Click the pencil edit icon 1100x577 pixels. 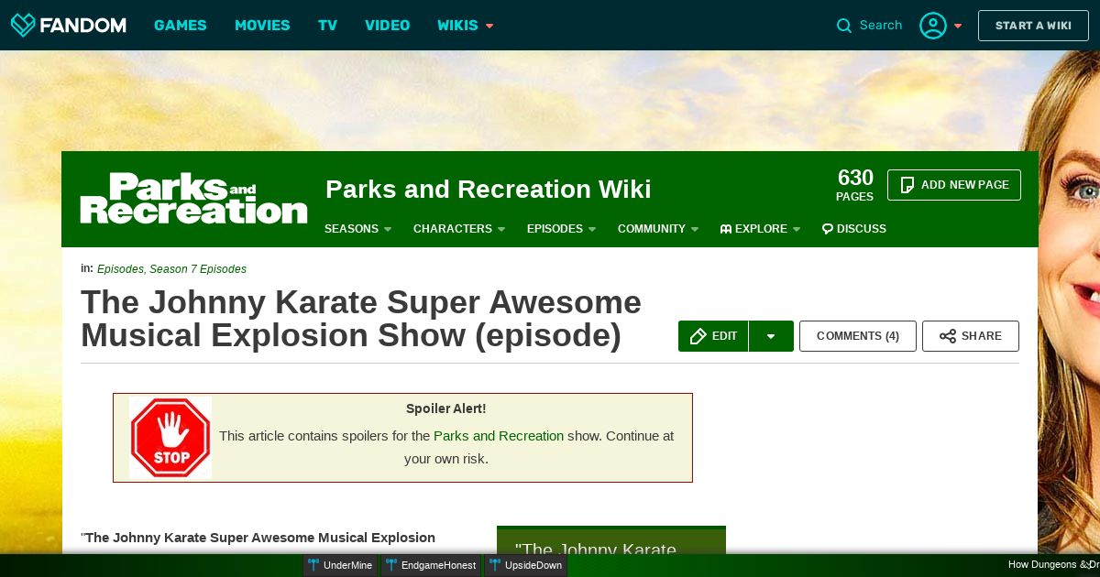pos(698,336)
